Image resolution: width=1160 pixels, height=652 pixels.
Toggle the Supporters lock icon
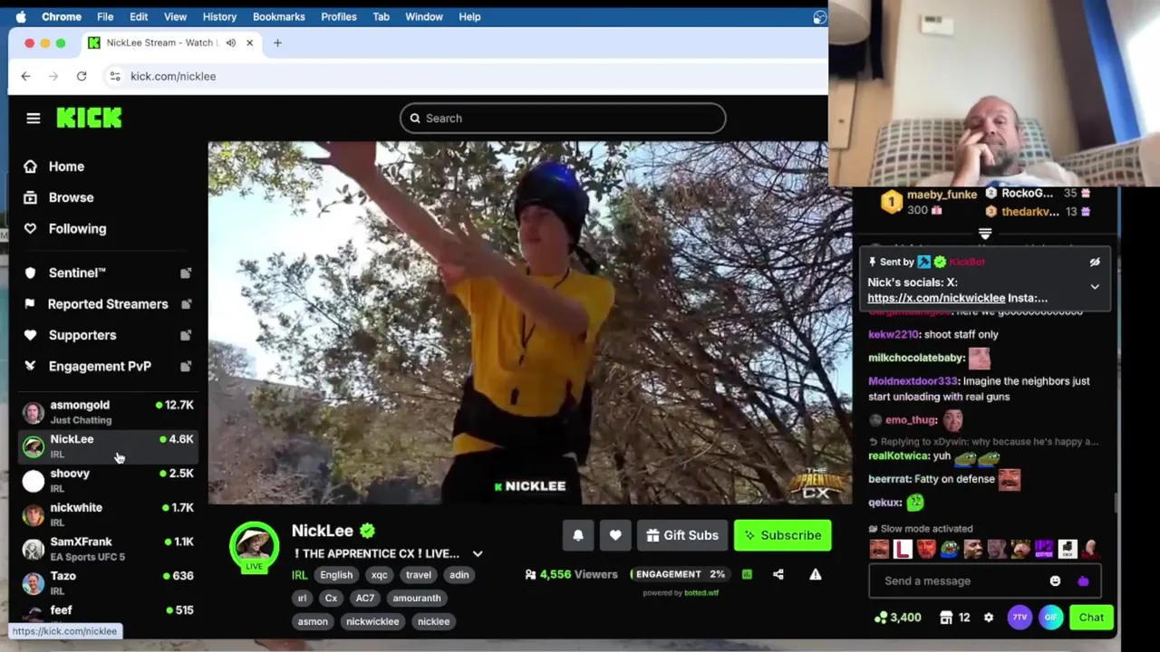point(186,335)
